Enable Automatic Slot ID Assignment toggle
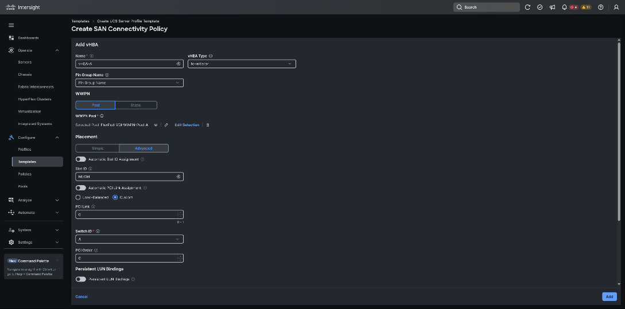The height and width of the screenshot is (309, 625). 81,159
